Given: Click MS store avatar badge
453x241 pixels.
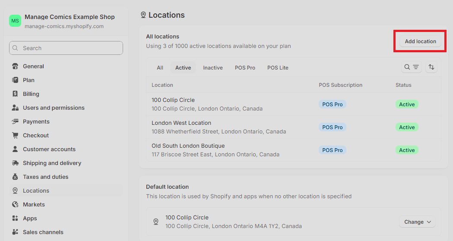Looking at the screenshot, I should pos(15,21).
